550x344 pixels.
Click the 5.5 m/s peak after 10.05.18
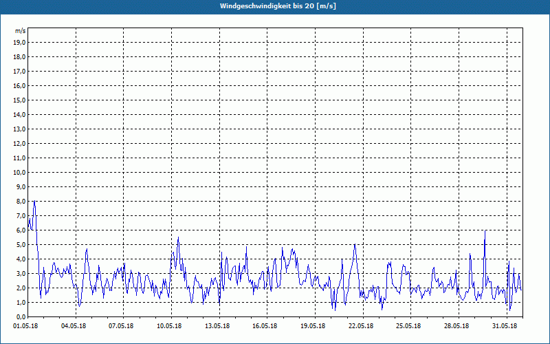pos(179,237)
